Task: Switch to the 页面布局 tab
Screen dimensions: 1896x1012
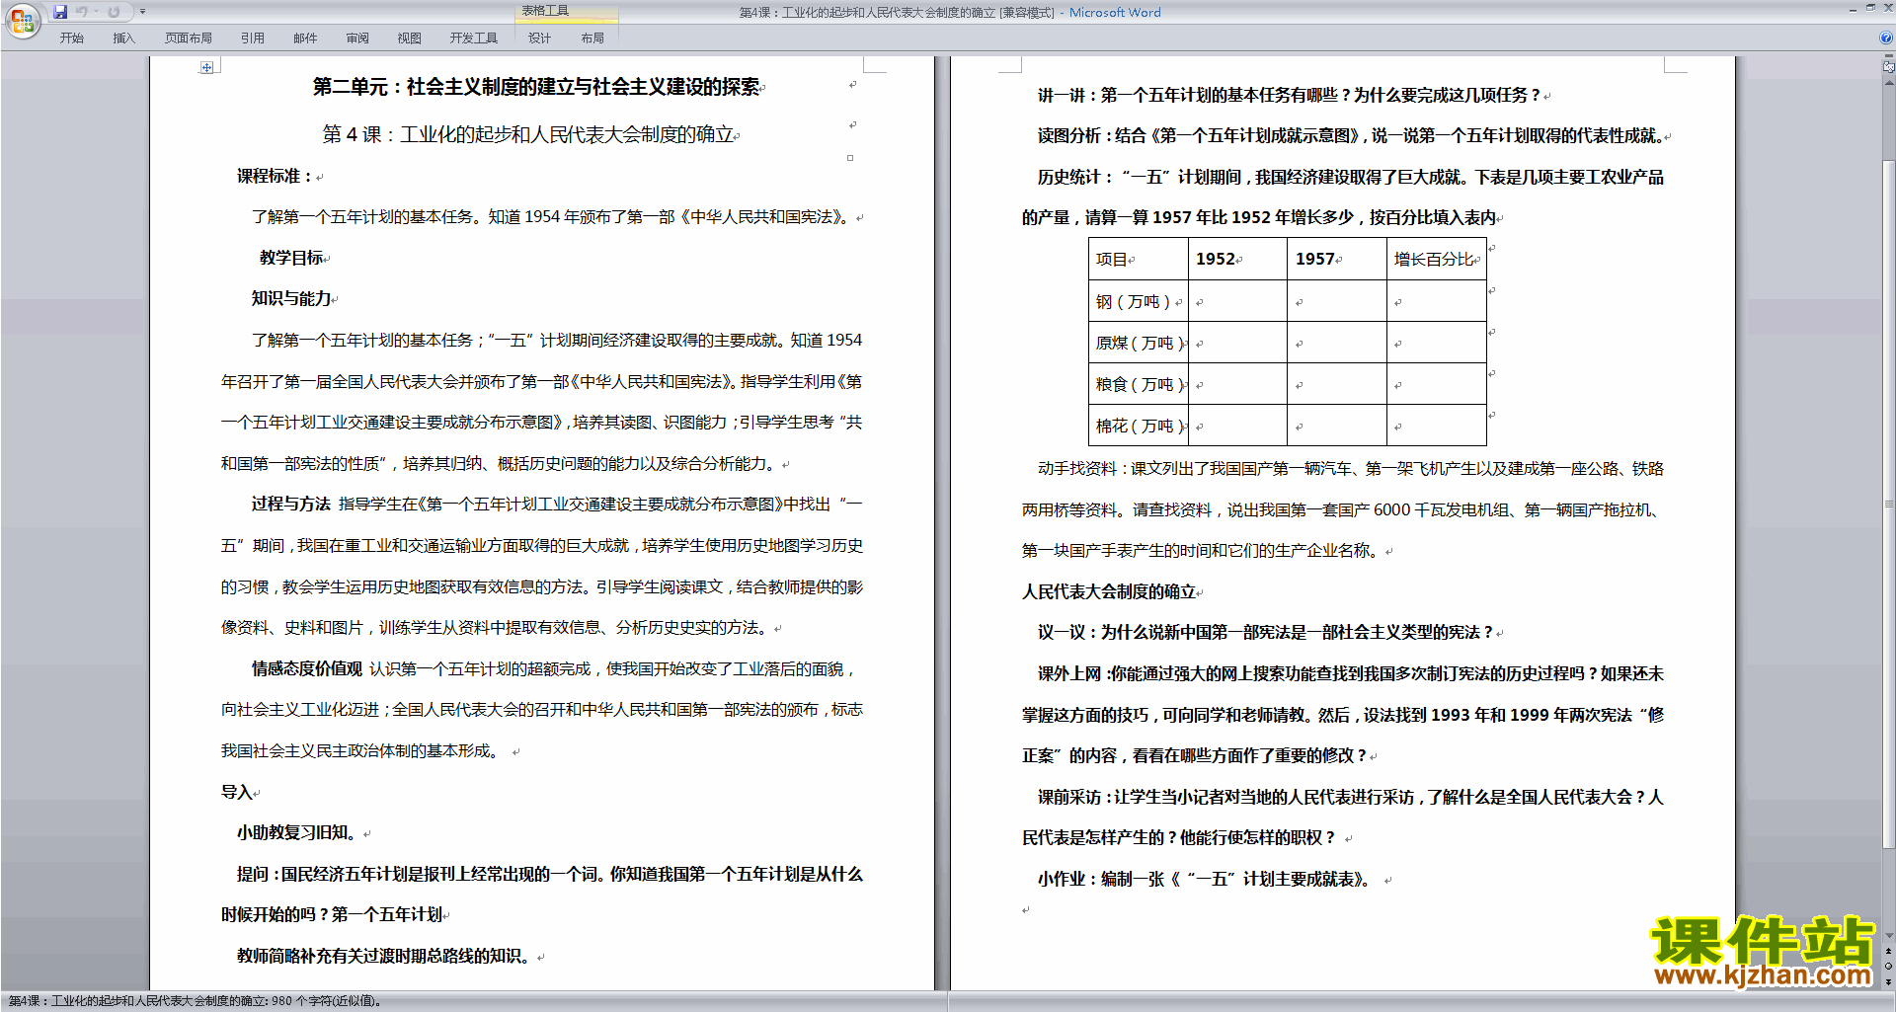Action: click(188, 38)
